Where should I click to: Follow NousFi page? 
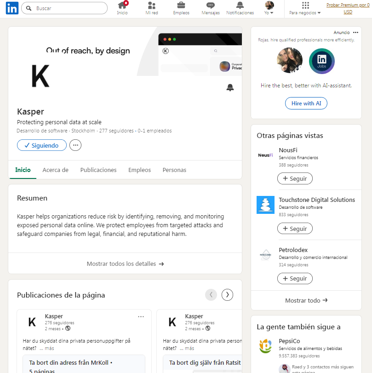coord(295,178)
